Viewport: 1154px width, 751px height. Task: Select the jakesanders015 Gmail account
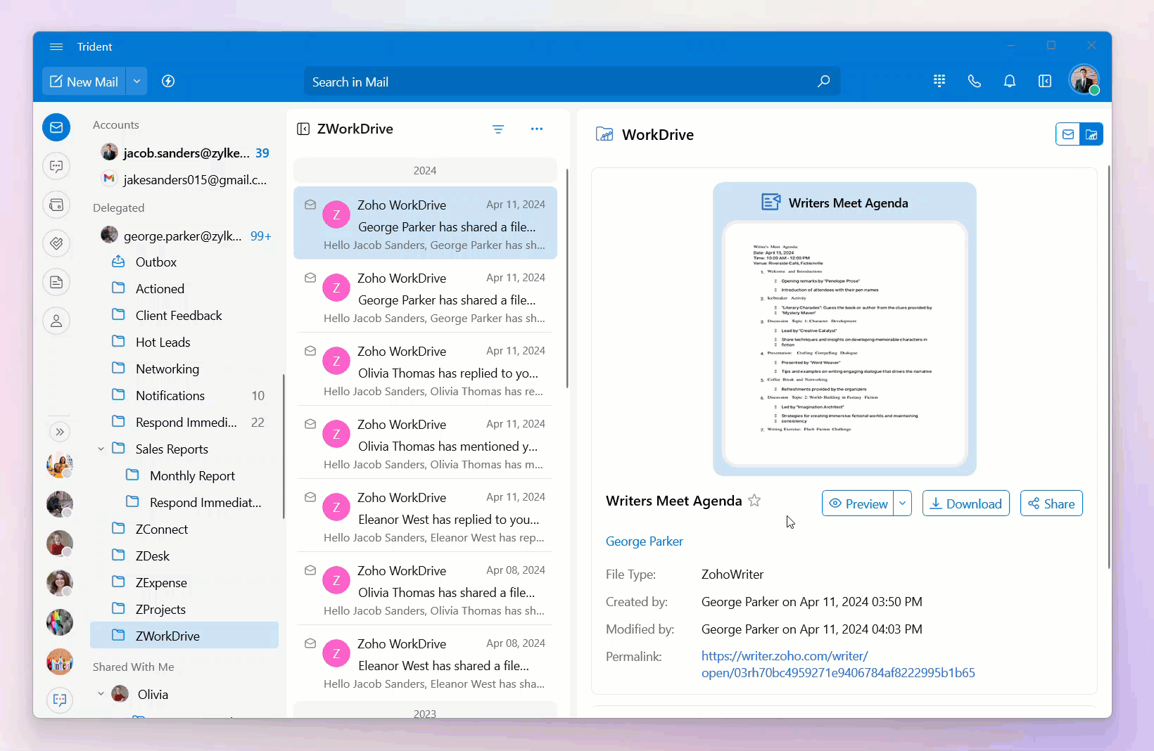tap(185, 179)
